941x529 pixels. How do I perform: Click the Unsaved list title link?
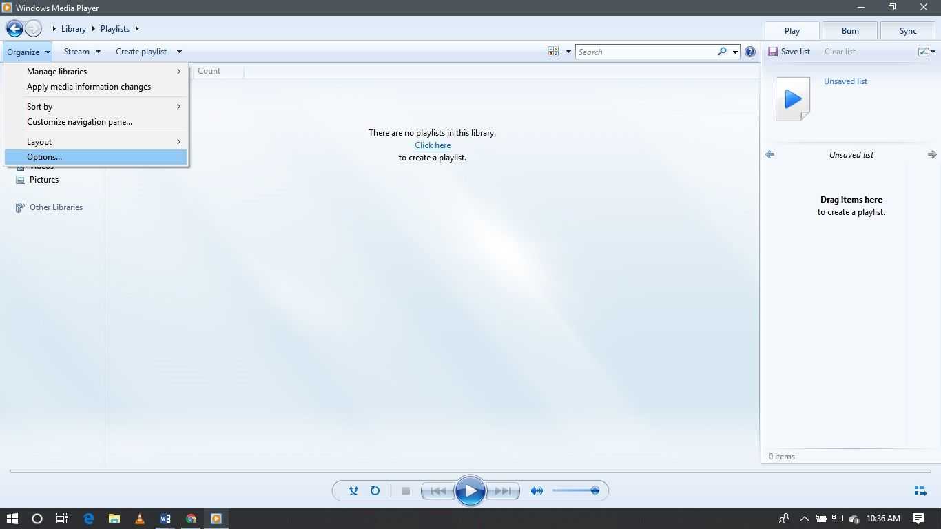tap(845, 81)
